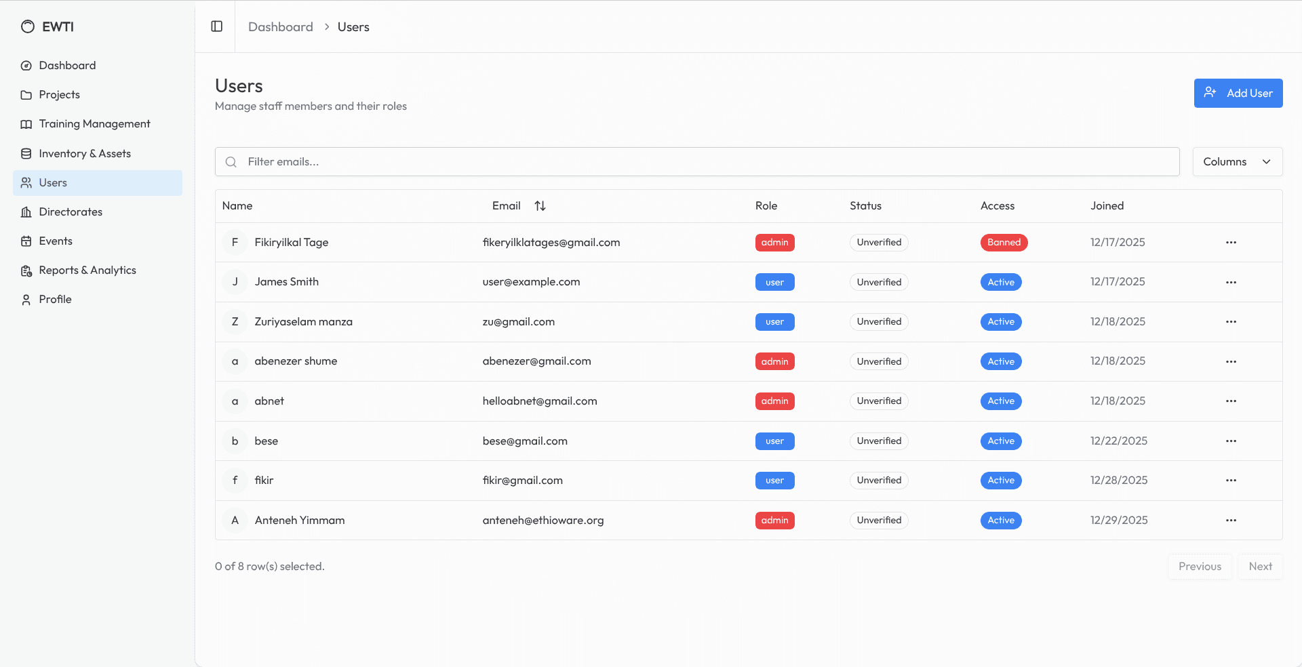
Task: Expand the Columns dropdown
Action: tap(1237, 161)
